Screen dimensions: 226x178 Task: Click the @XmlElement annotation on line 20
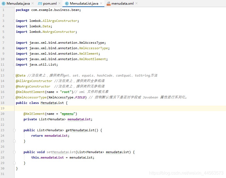coord(34,114)
